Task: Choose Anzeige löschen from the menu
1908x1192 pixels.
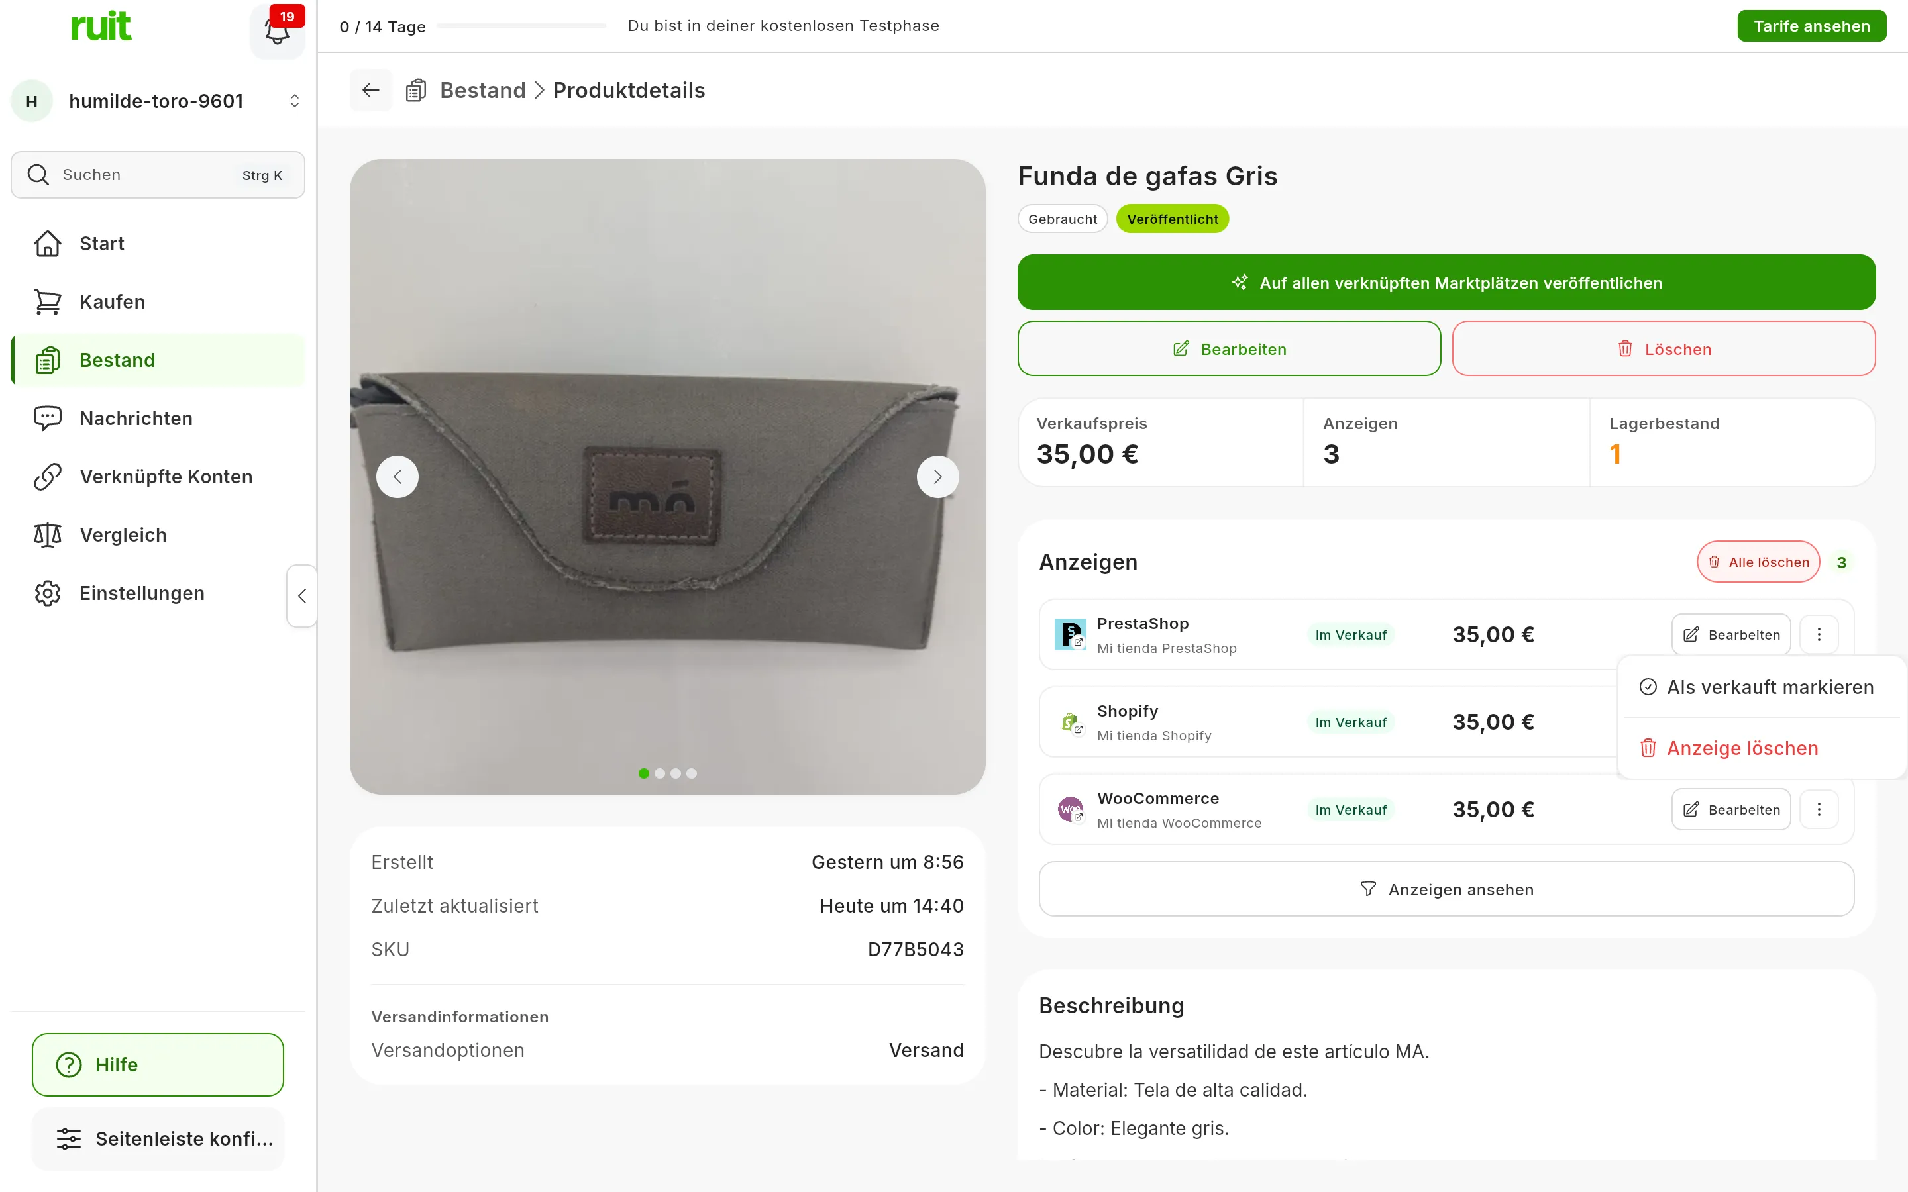Action: pos(1762,748)
